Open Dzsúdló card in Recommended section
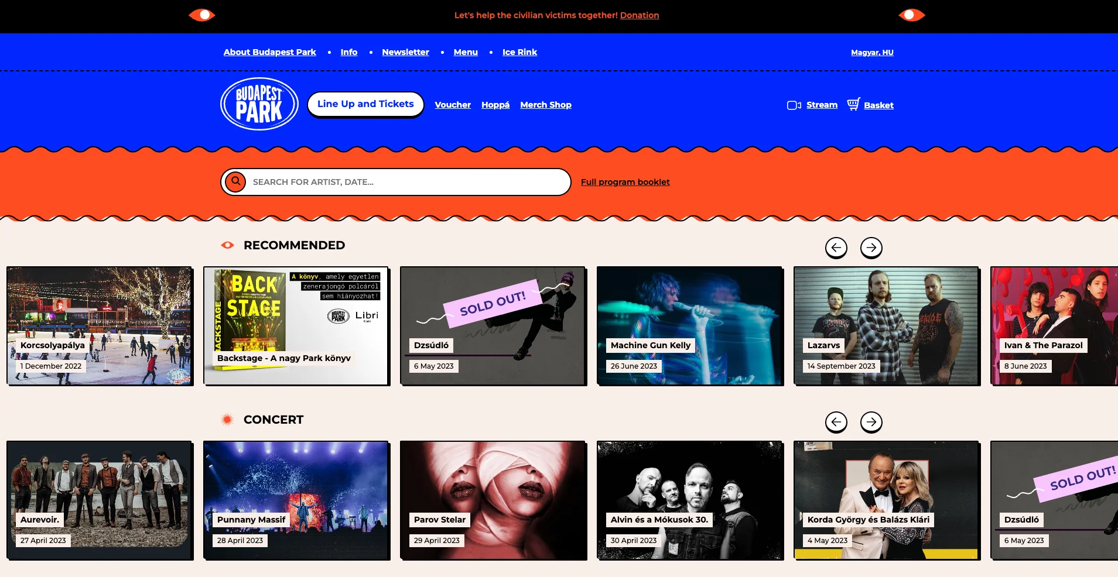 pos(493,326)
